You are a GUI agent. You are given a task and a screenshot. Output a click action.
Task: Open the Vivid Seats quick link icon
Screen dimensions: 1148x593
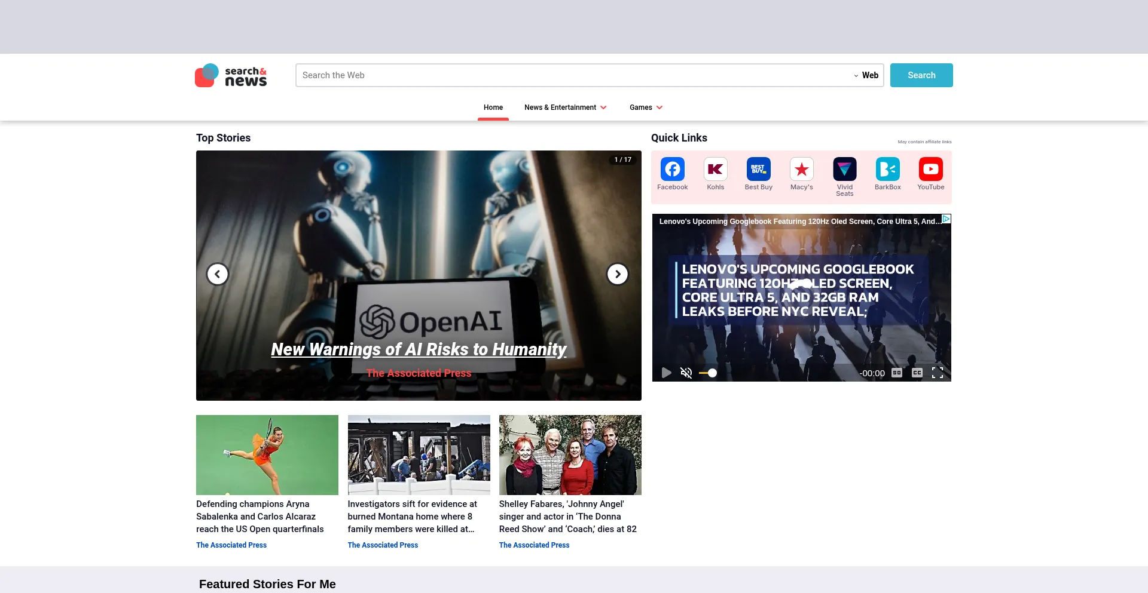844,169
